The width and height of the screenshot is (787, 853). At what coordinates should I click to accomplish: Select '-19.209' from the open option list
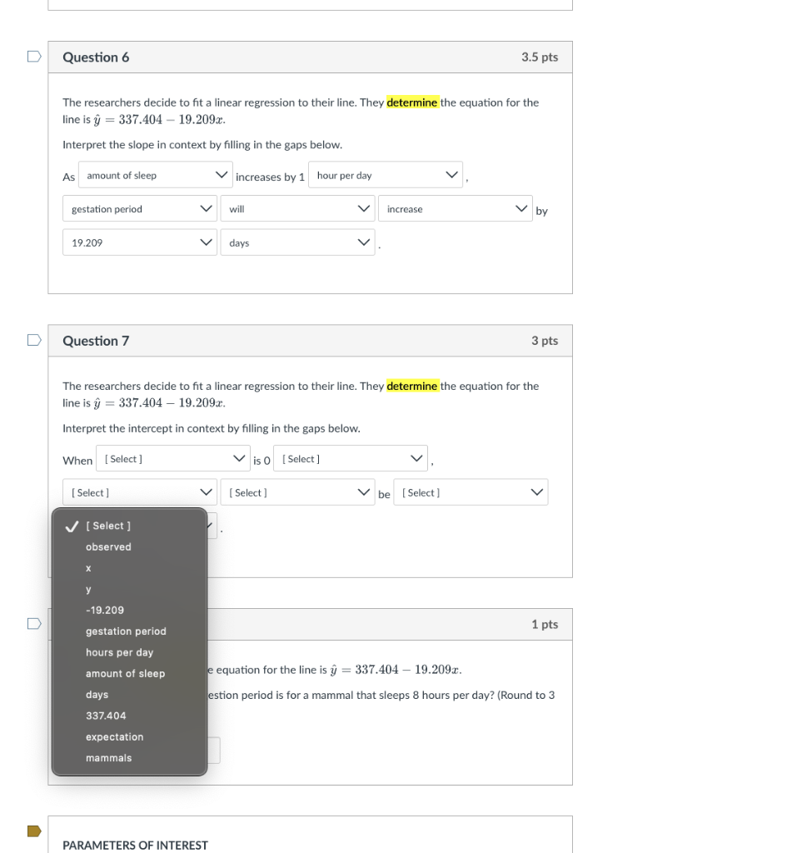(129, 611)
